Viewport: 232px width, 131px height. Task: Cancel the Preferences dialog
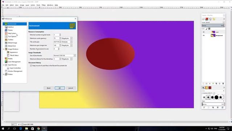coord(71,88)
